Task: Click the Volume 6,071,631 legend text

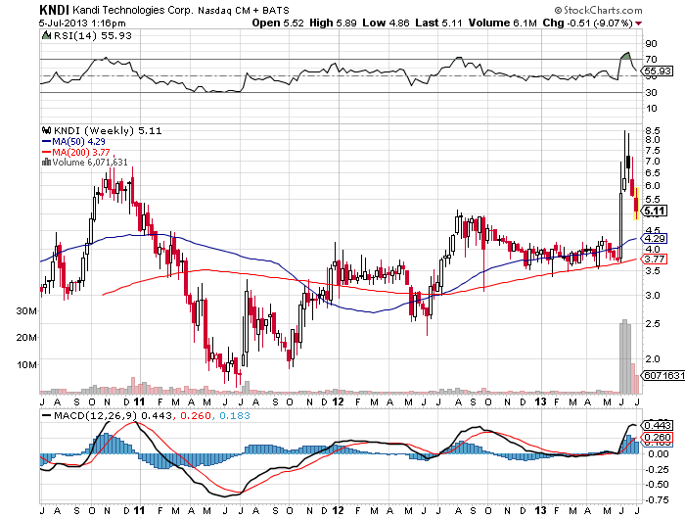Action: 90,163
